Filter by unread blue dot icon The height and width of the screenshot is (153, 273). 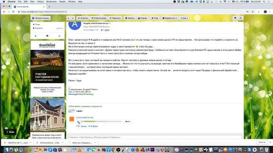point(35,36)
